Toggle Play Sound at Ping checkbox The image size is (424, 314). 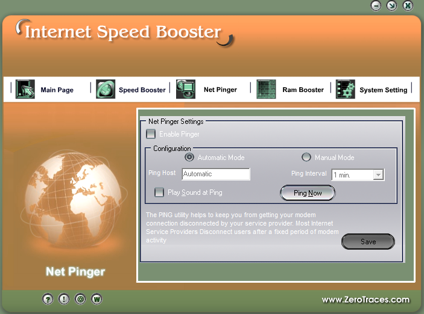click(159, 192)
